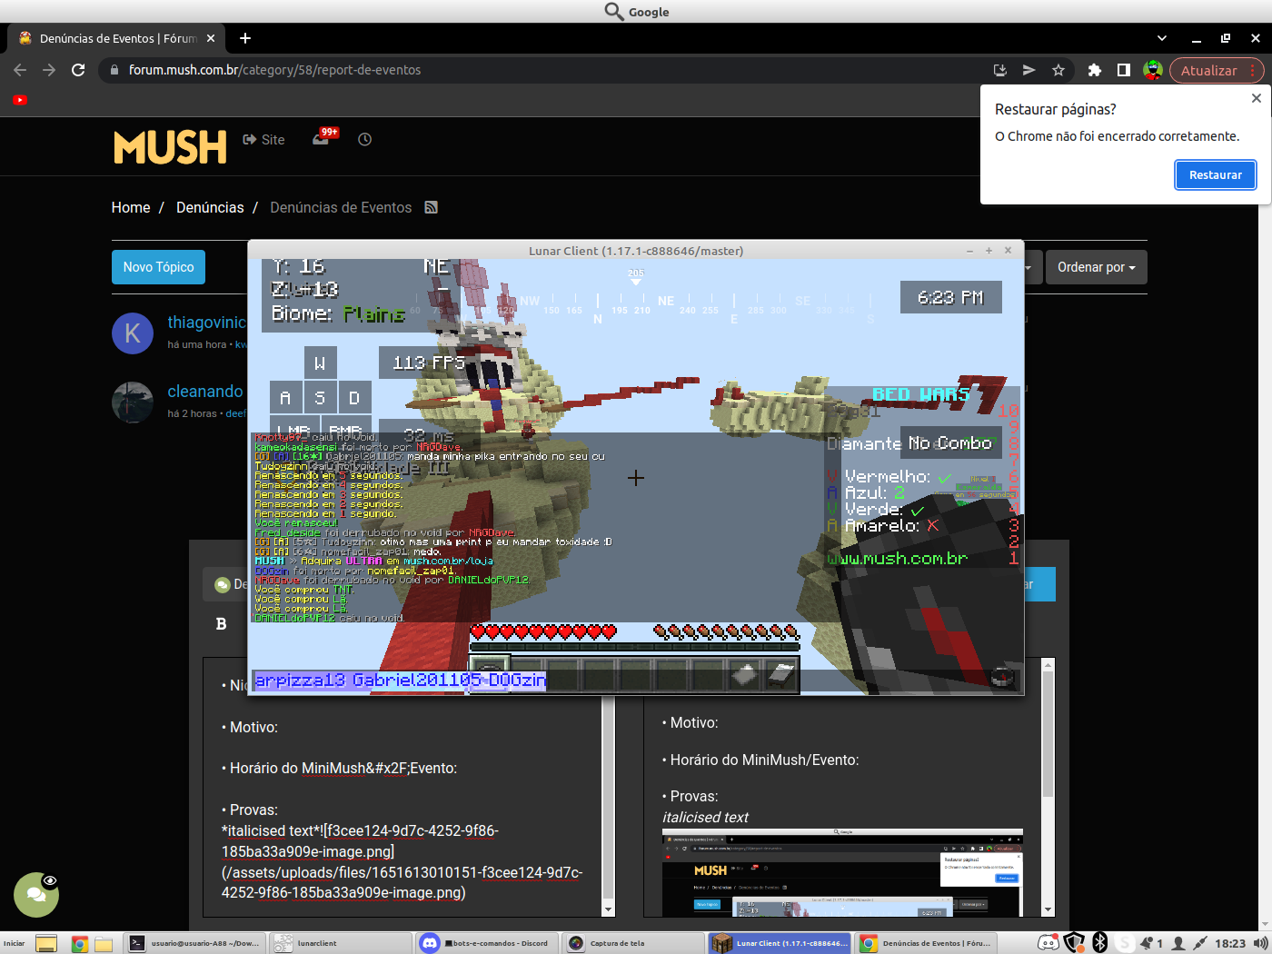
Task: Open the chat bubble widget with eye icon
Action: [x=36, y=895]
